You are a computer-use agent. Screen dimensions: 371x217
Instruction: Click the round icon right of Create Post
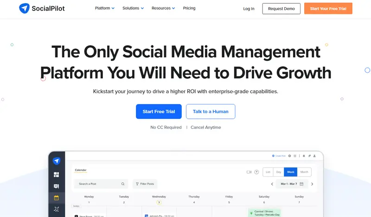click(x=289, y=156)
